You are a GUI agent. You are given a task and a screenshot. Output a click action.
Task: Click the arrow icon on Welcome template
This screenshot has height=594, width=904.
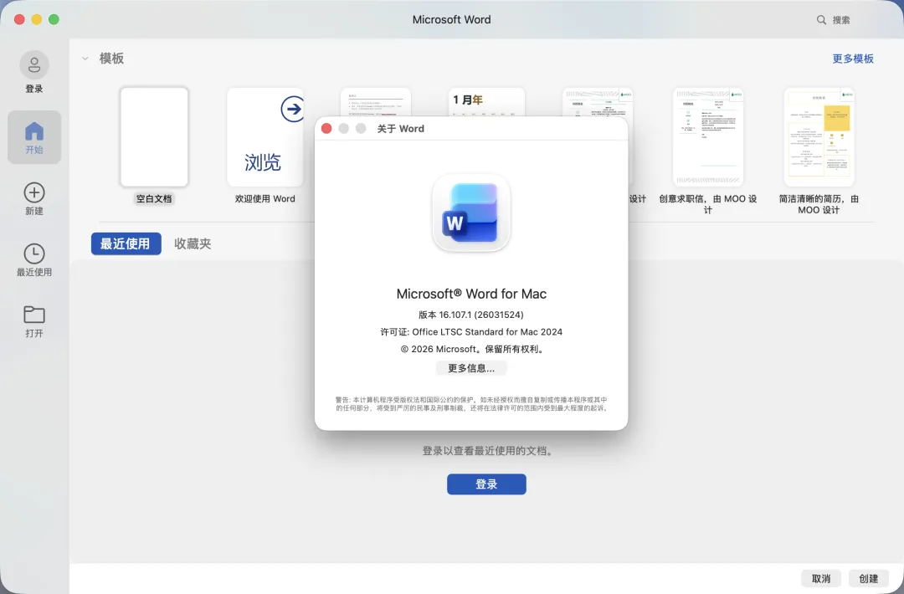point(291,109)
